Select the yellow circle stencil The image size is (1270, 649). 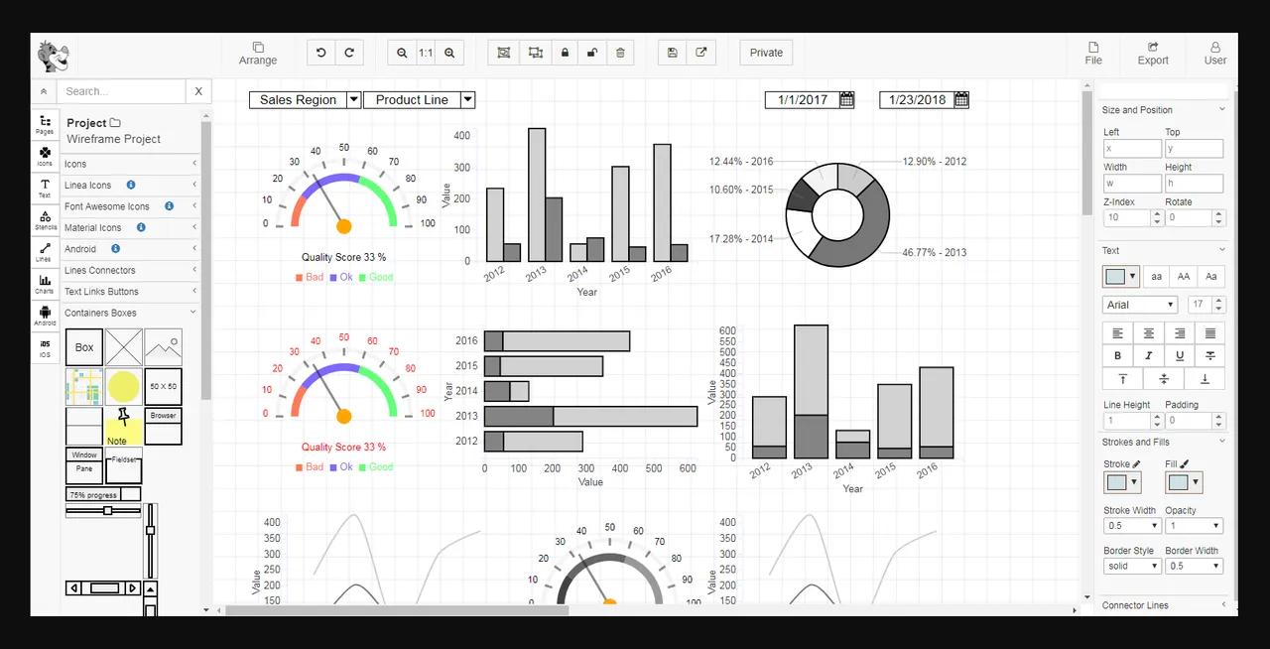point(123,387)
